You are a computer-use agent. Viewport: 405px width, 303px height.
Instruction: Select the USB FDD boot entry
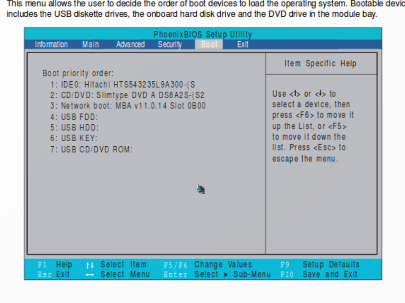tap(74, 117)
